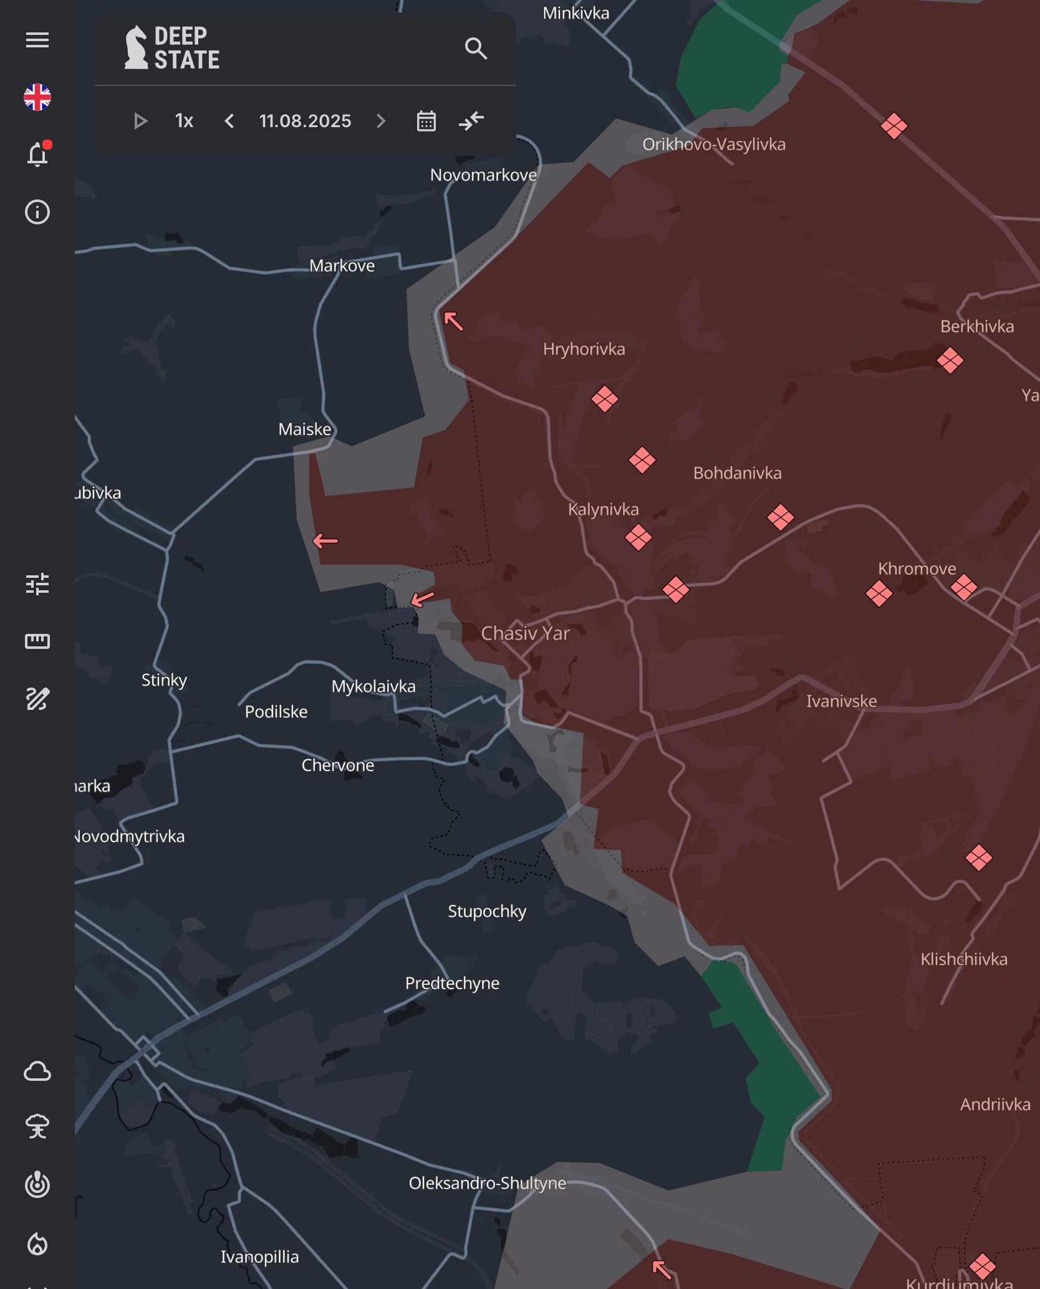
Task: Click the unit marker left of Bohdanivka
Action: pos(642,461)
